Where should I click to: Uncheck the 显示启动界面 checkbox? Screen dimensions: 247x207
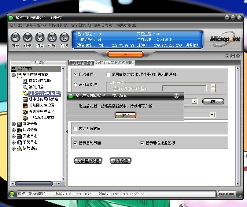click(76, 143)
